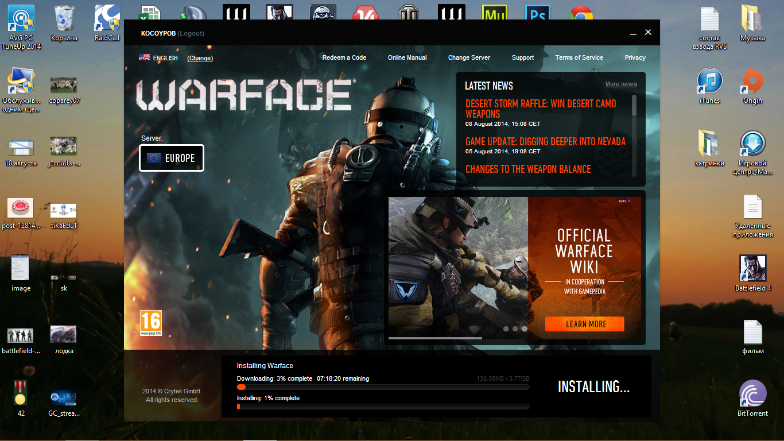Open the Support page

(x=523, y=57)
